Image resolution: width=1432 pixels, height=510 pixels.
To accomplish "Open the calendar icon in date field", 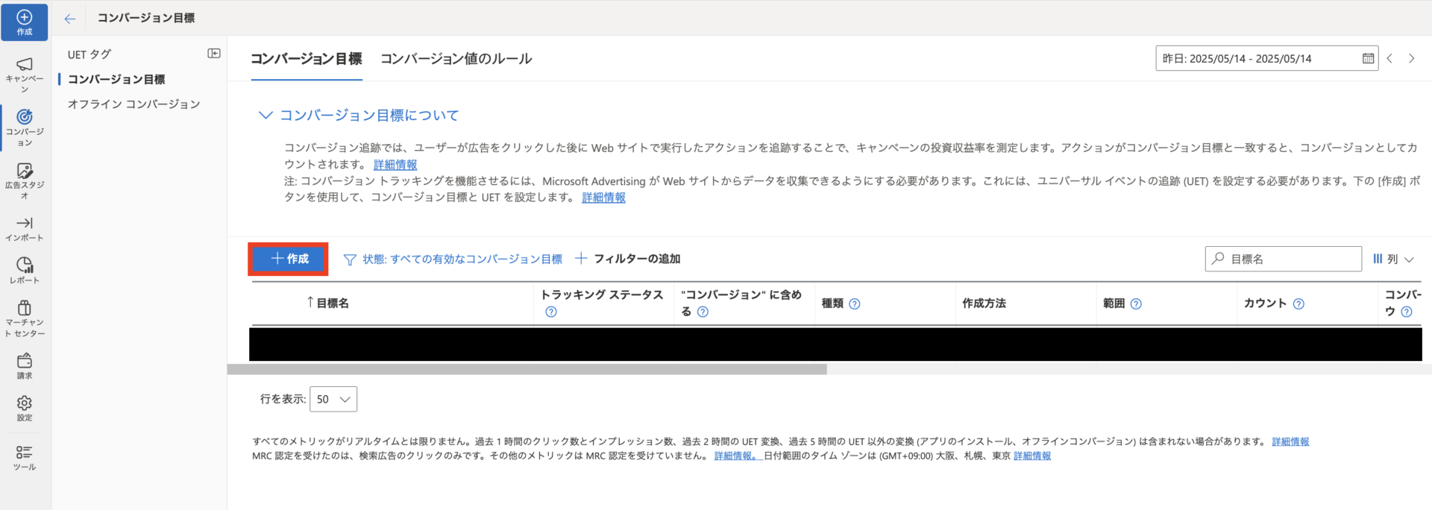I will [x=1368, y=58].
